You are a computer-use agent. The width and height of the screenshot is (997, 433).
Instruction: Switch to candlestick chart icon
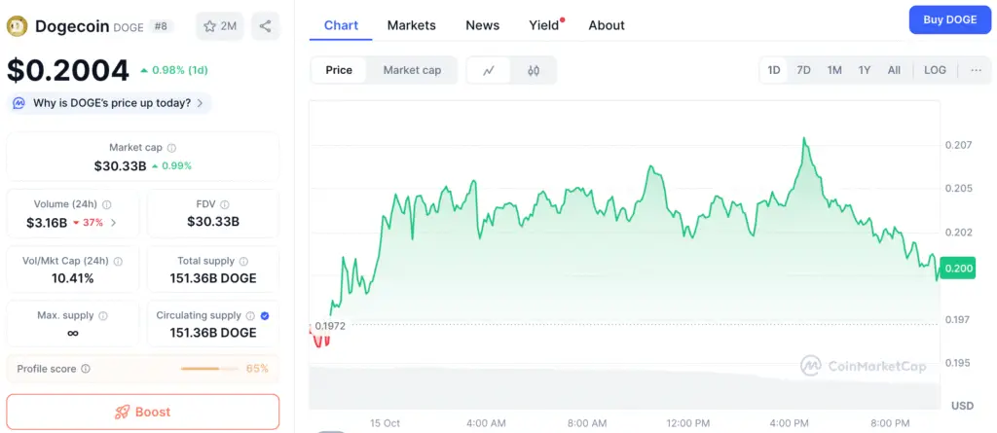click(x=533, y=70)
